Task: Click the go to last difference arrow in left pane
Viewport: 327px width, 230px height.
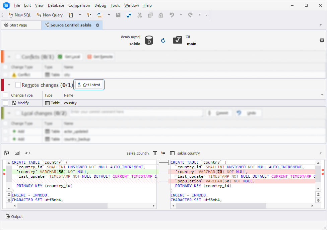Action: pyautogui.click(x=9, y=200)
